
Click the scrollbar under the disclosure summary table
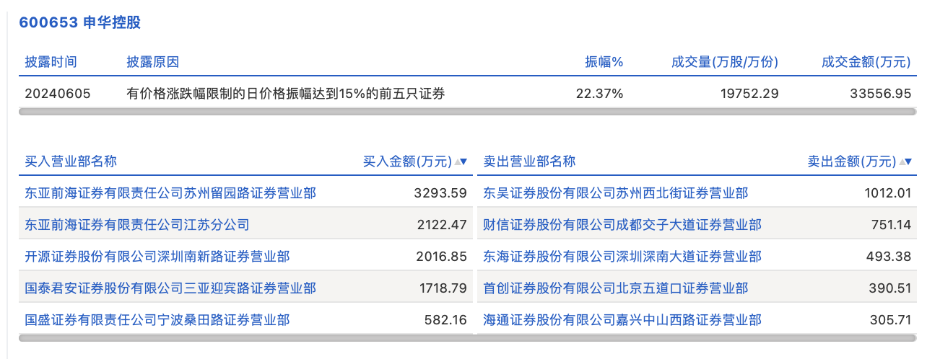tap(467, 112)
